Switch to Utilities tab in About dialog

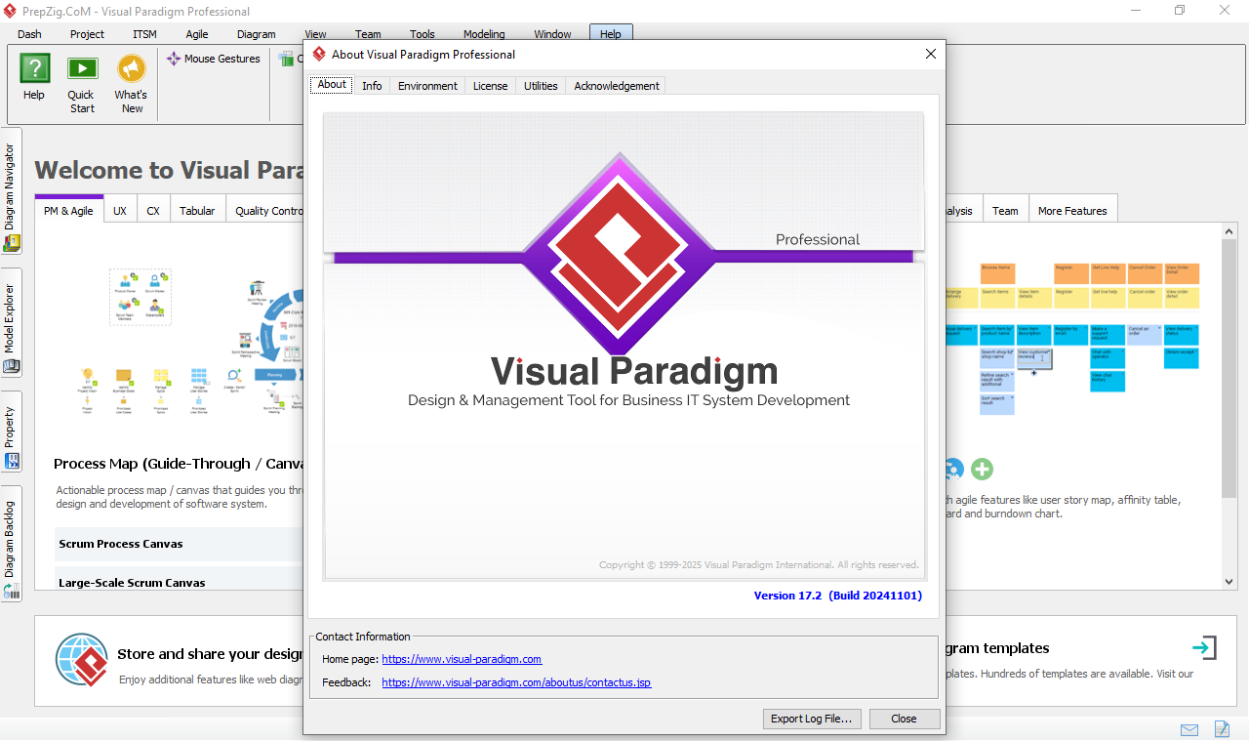coord(541,86)
